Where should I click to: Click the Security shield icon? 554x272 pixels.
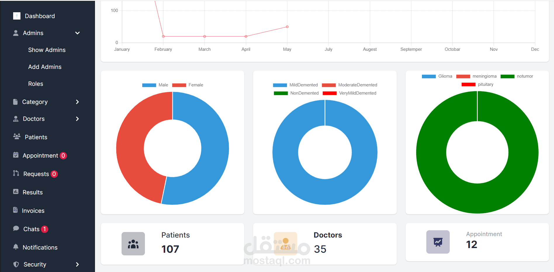16,264
